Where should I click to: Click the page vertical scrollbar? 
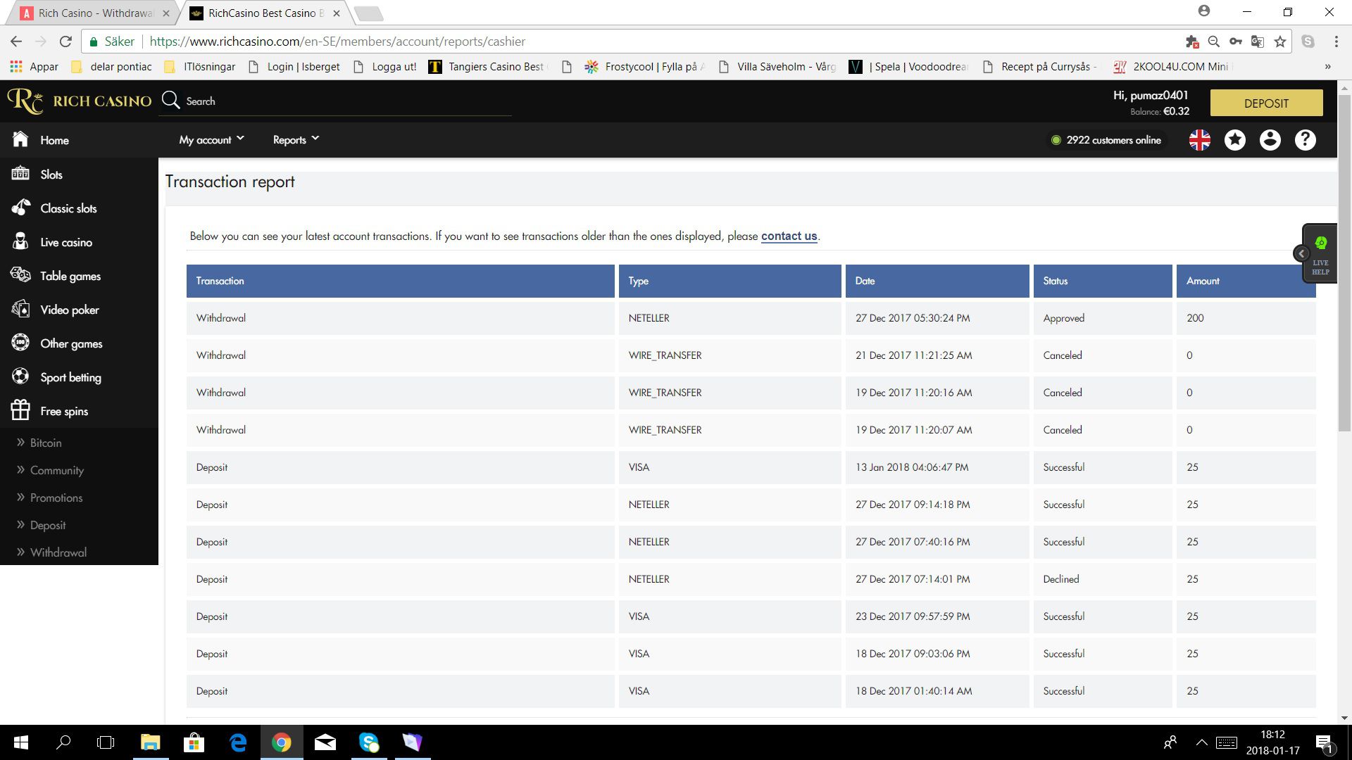pyautogui.click(x=1344, y=262)
